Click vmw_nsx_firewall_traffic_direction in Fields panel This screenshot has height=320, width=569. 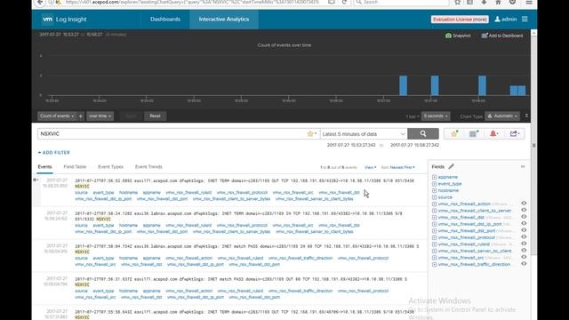point(474,264)
